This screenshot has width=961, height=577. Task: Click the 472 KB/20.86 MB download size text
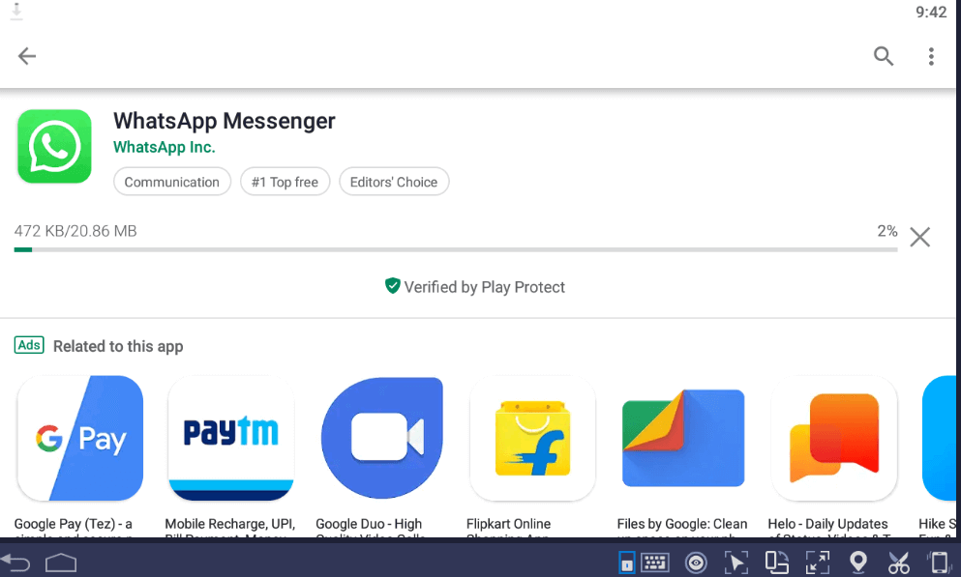(75, 231)
